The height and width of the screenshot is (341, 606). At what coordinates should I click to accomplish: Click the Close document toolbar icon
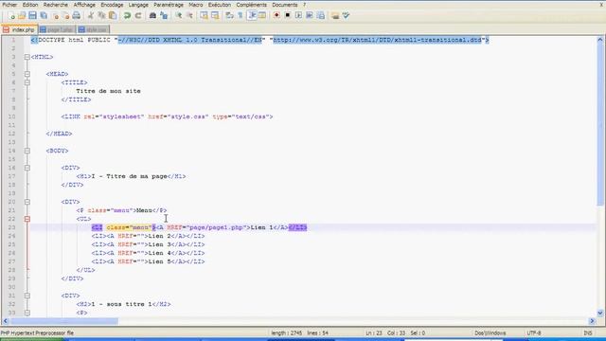tap(56, 16)
